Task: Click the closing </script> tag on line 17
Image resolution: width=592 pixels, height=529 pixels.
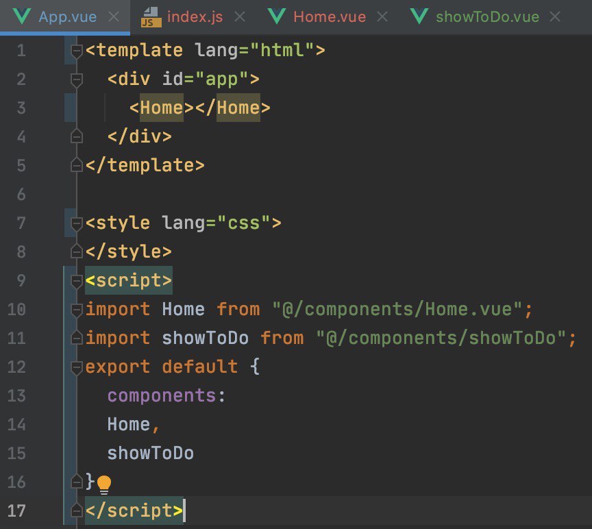Action: click(x=134, y=510)
